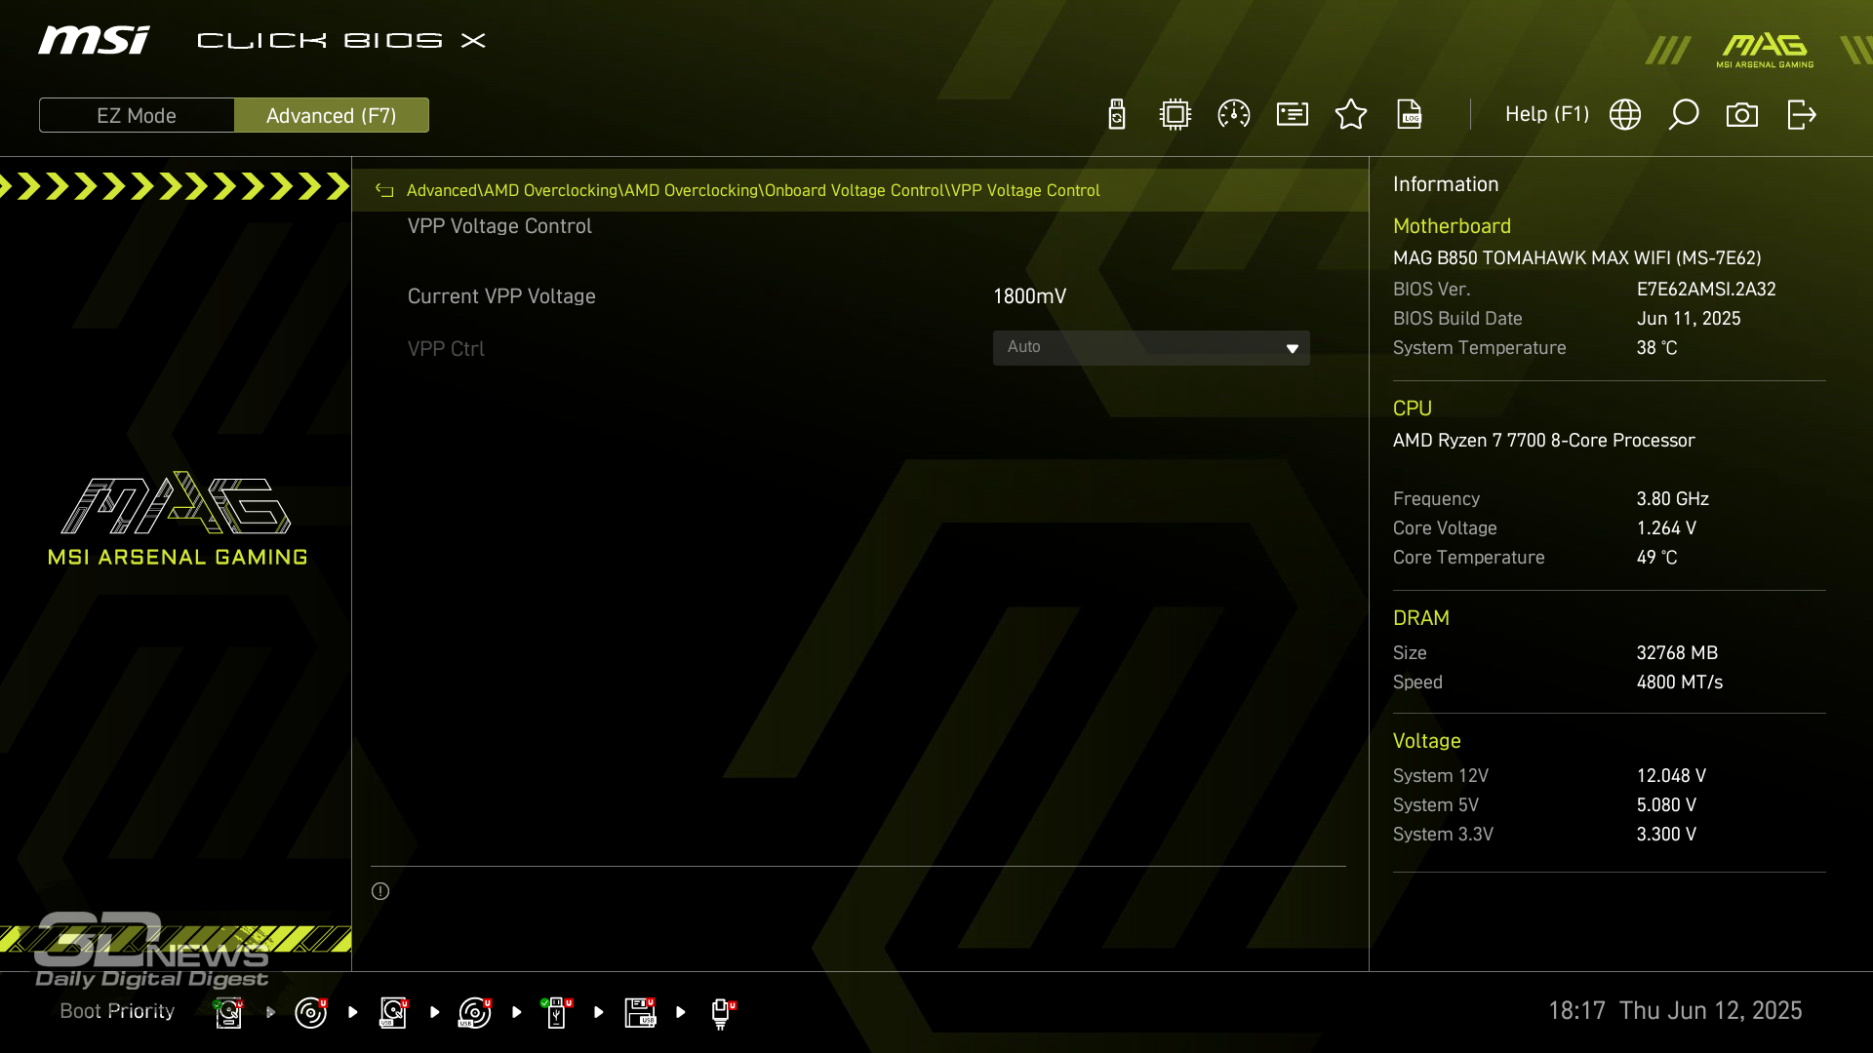Click the Boot Priority label
1873x1053 pixels.
click(117, 1011)
